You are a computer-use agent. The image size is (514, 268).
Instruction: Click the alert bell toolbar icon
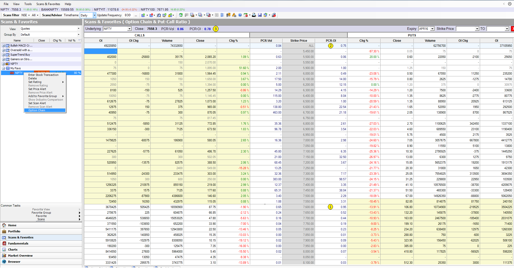(x=170, y=15)
